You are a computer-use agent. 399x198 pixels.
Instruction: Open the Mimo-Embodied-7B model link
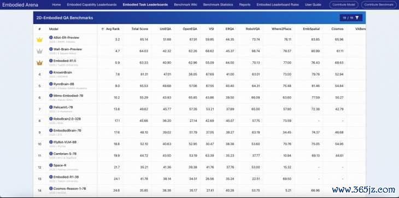[68, 96]
